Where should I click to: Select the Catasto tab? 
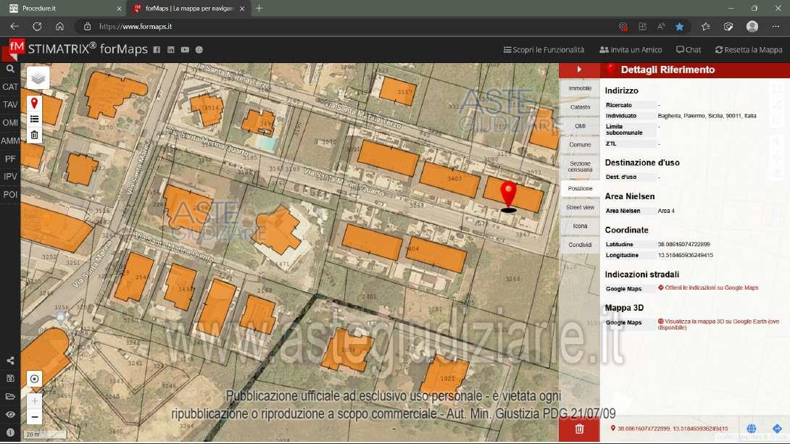(x=580, y=107)
